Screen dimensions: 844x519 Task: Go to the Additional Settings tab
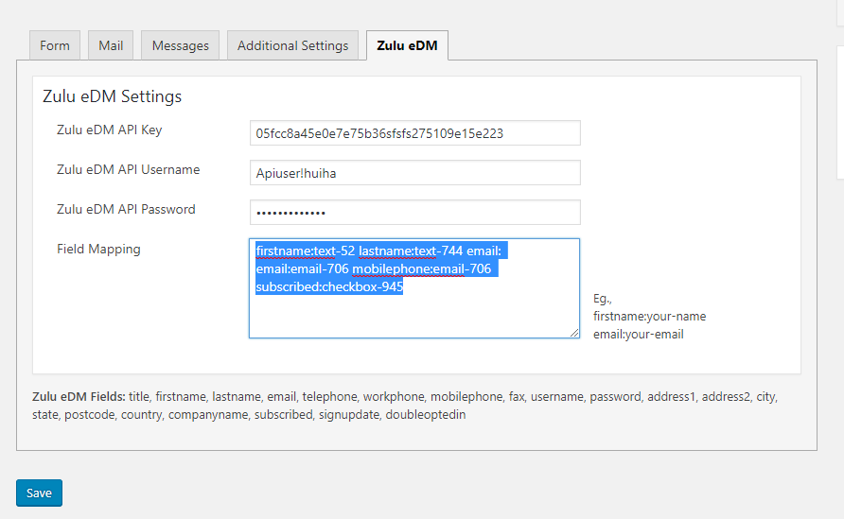292,45
